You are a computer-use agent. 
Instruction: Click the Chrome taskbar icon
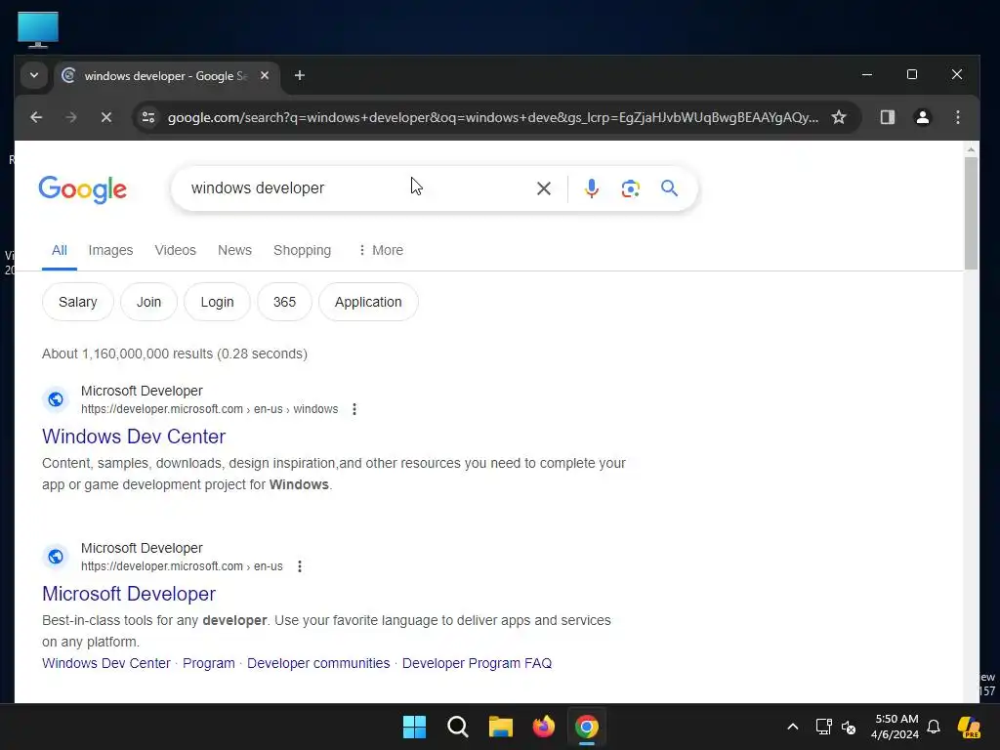[587, 727]
